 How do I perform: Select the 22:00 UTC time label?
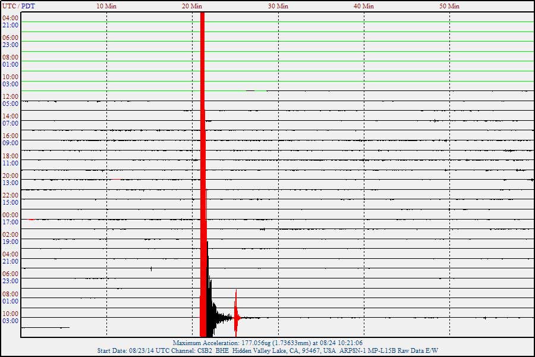10,195
